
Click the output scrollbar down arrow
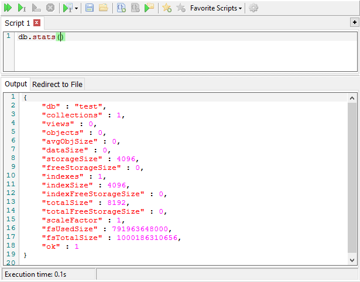coord(352,260)
